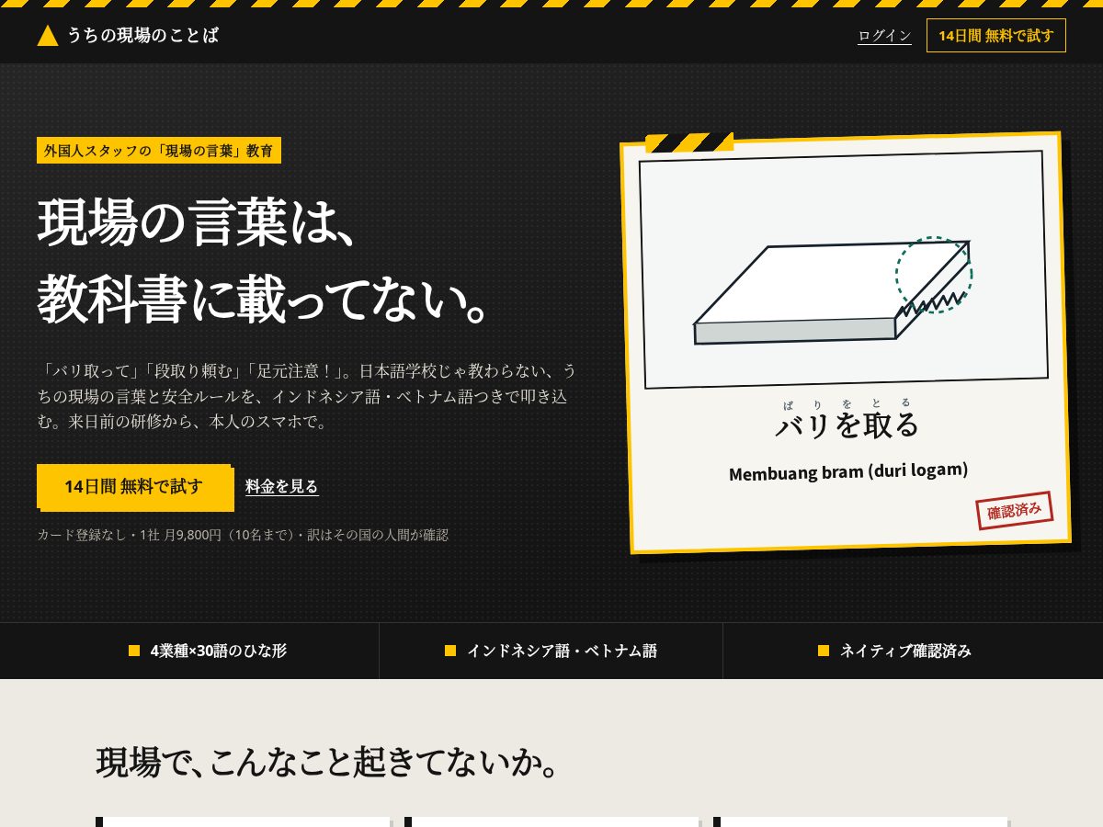Click the ログイン link
Screen dimensions: 1103x827
tap(884, 36)
